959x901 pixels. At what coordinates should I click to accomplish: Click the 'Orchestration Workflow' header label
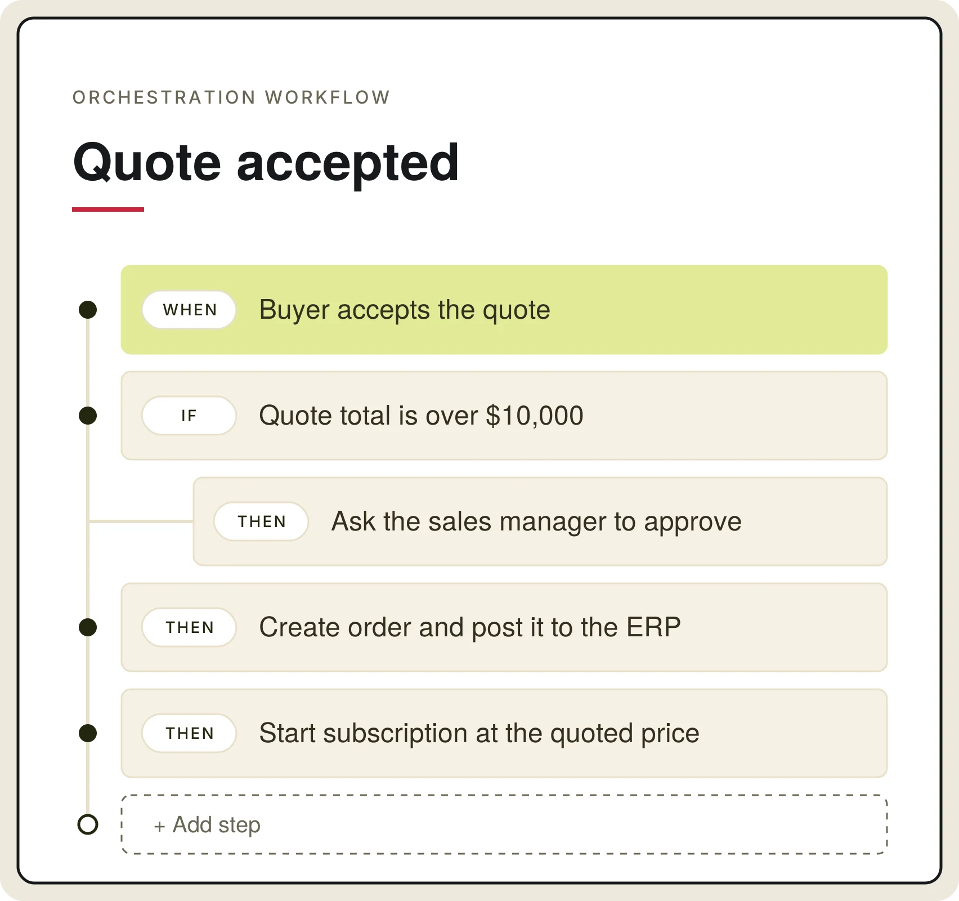click(x=231, y=97)
